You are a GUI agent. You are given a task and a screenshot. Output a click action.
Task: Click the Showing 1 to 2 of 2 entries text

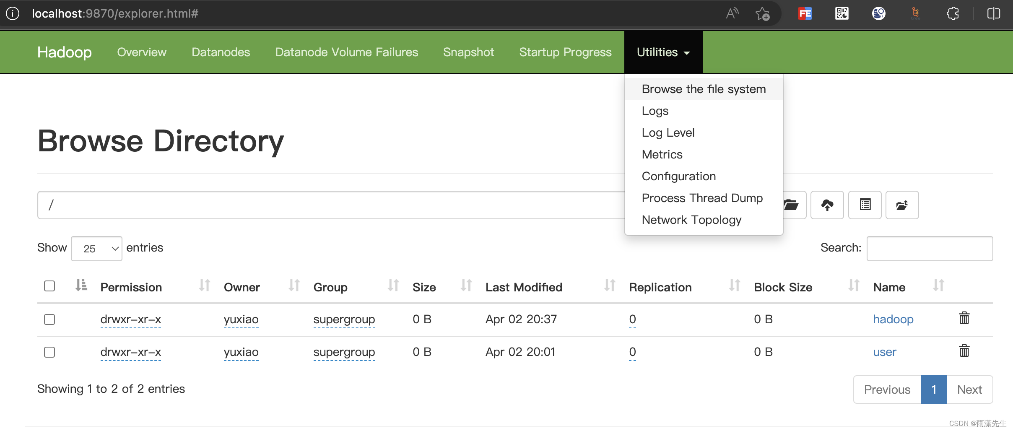coord(111,389)
